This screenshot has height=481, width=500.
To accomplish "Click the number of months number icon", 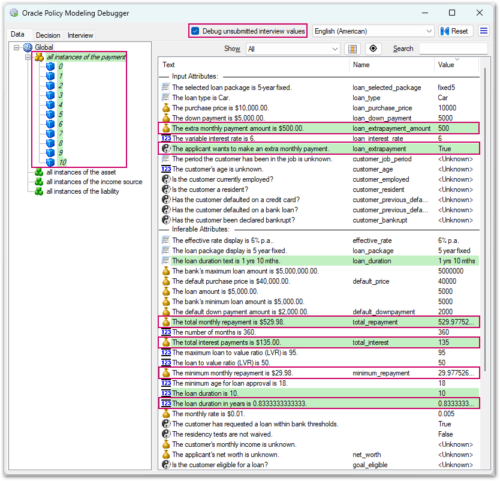I will click(166, 332).
